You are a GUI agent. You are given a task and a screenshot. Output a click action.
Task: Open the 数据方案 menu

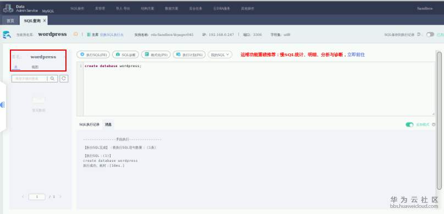pyautogui.click(x=171, y=8)
